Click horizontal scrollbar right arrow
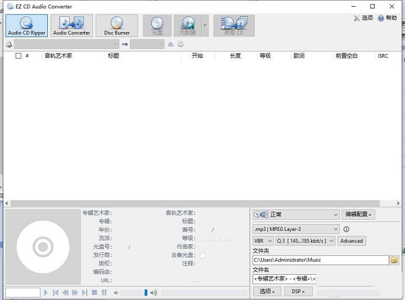This screenshot has height=300, width=405. tap(398, 203)
